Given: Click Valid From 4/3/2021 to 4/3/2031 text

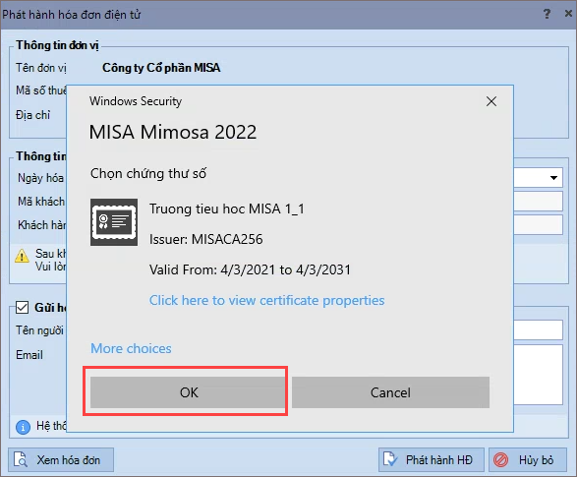Looking at the screenshot, I should pyautogui.click(x=250, y=269).
